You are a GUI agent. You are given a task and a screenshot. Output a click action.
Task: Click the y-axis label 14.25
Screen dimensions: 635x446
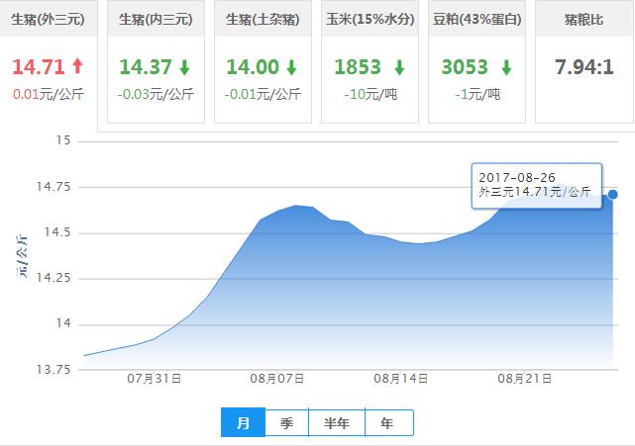53,278
